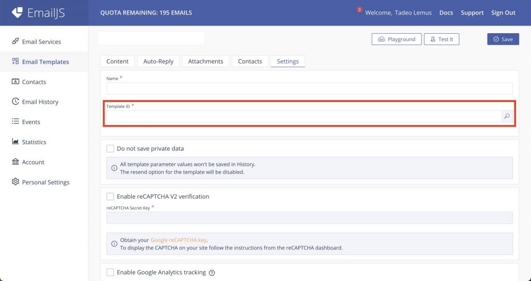Click Sign Out
This screenshot has width=531, height=281.
(503, 13)
